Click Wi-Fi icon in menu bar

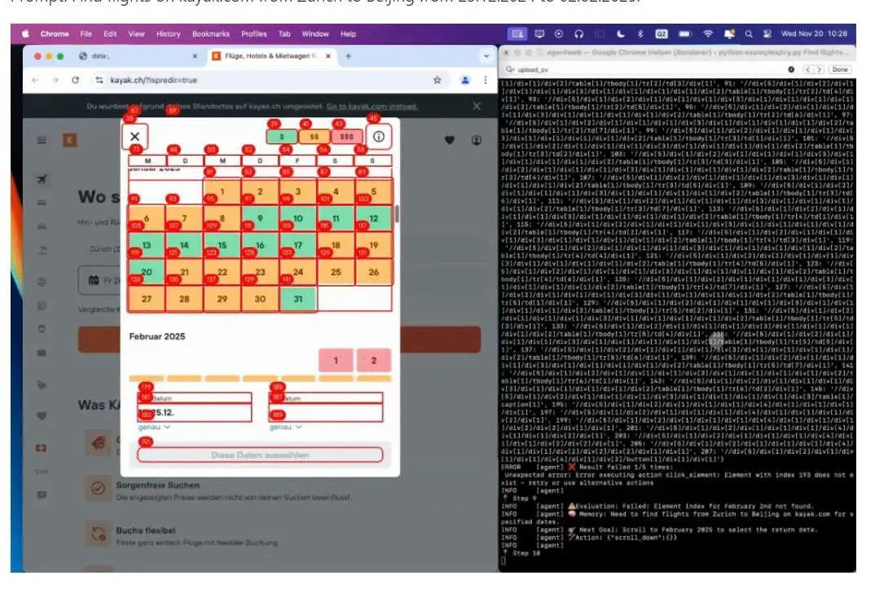(708, 34)
